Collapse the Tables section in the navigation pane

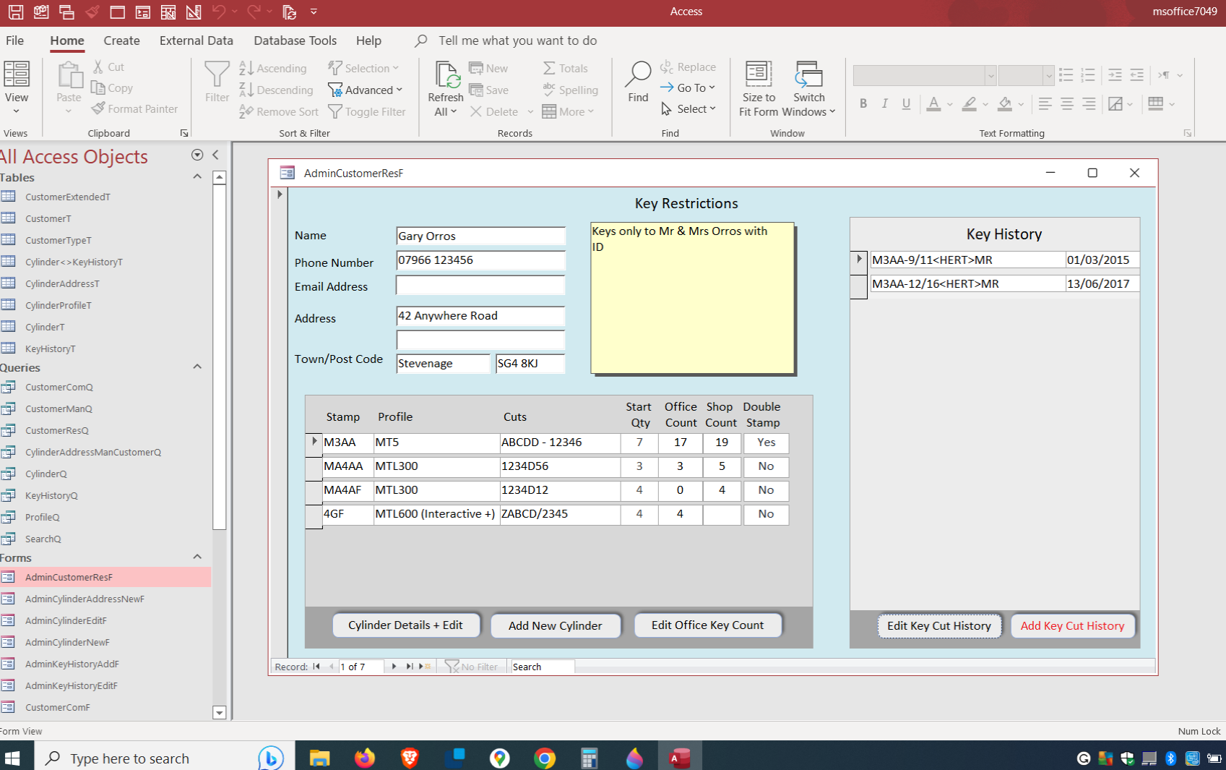pyautogui.click(x=197, y=177)
